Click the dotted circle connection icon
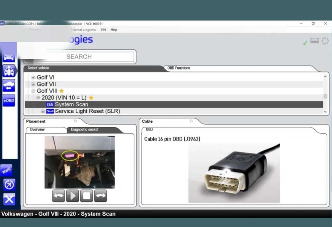The image size is (332, 227). click(325, 41)
